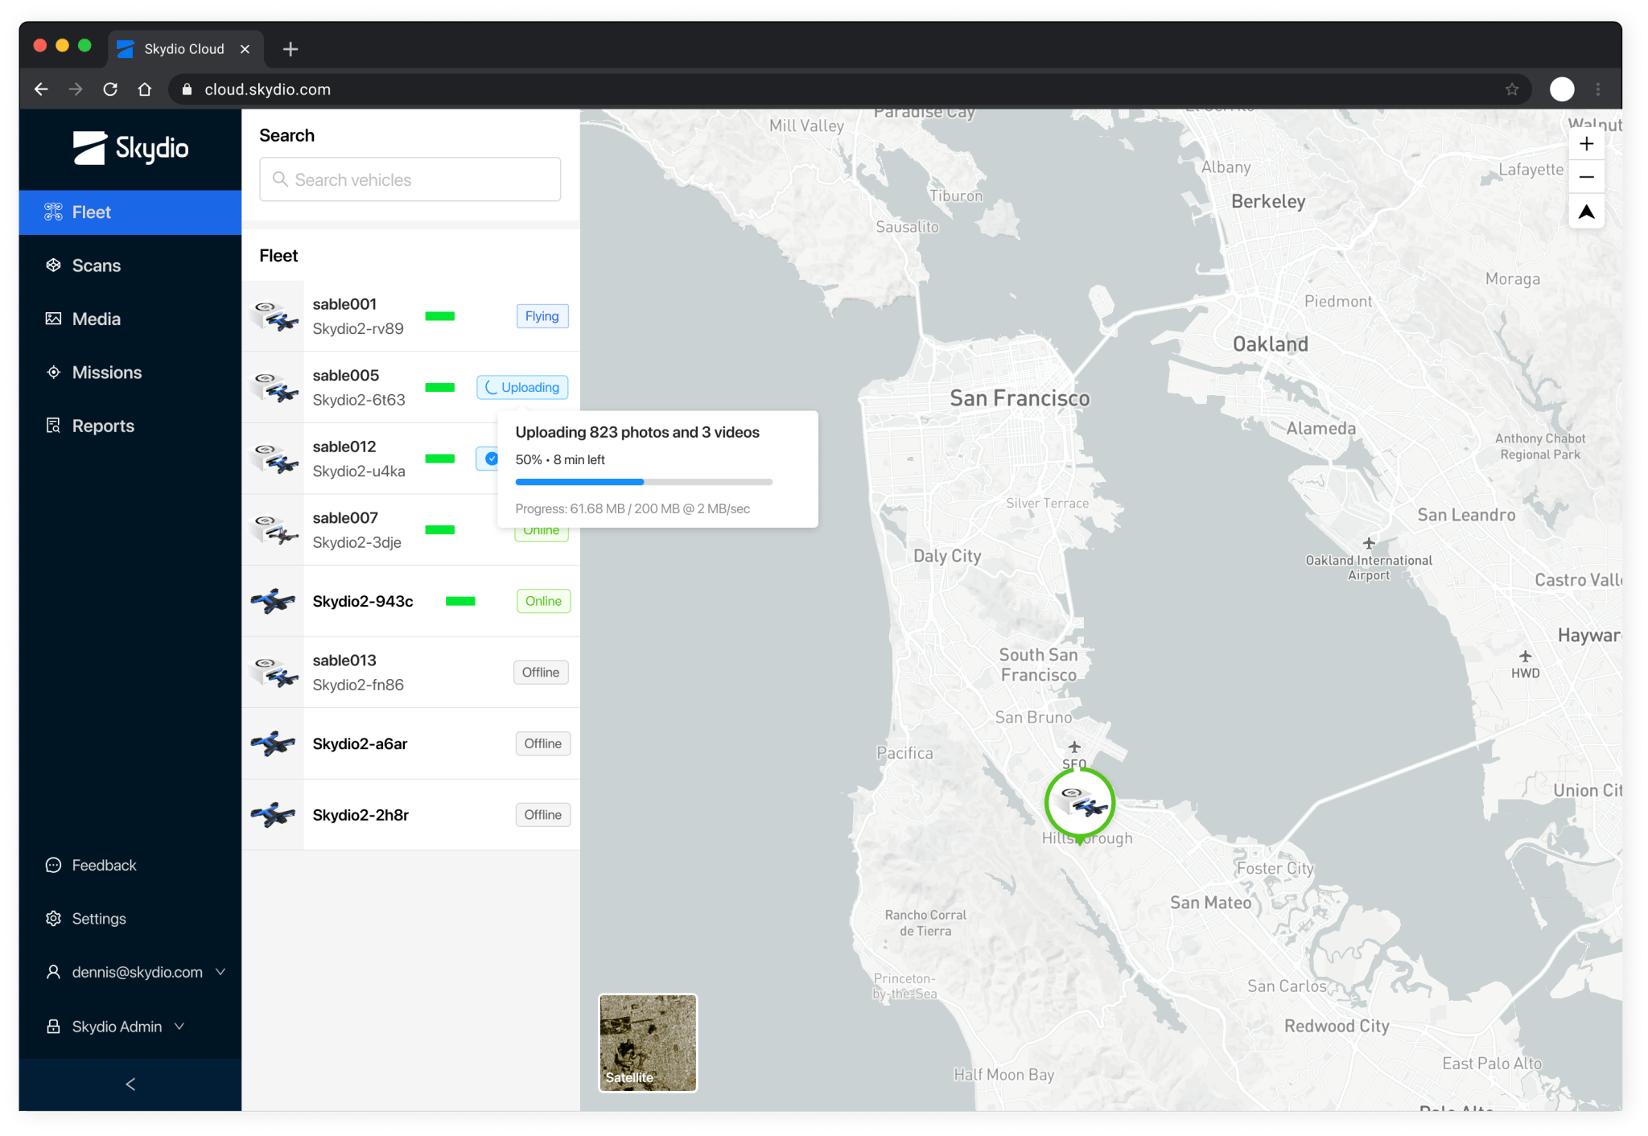Bookmark this page with the star
Image resolution: width=1648 pixels, height=1136 pixels.
(x=1512, y=89)
